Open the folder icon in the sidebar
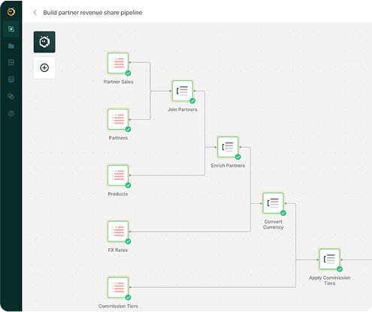The width and height of the screenshot is (372, 312). [x=11, y=46]
